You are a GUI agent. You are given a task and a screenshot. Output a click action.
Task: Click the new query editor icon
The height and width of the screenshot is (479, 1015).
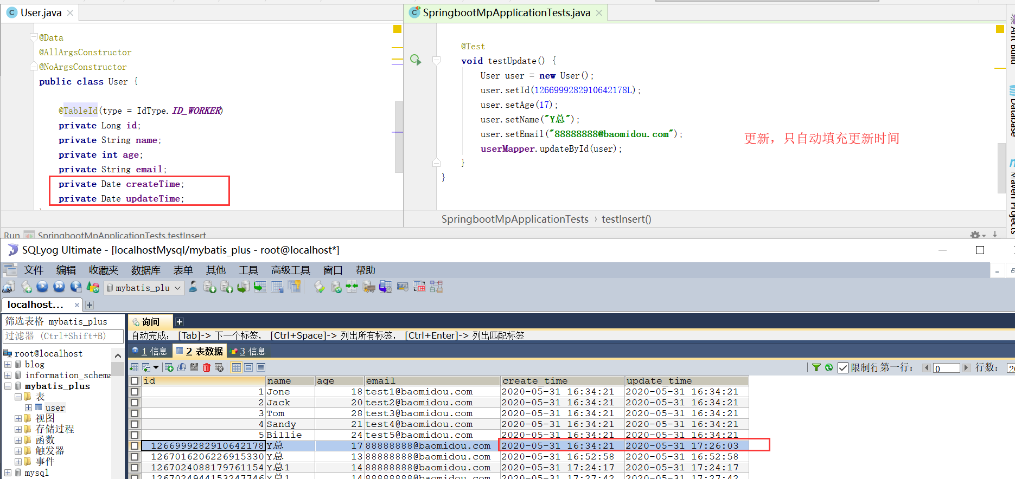[x=26, y=287]
